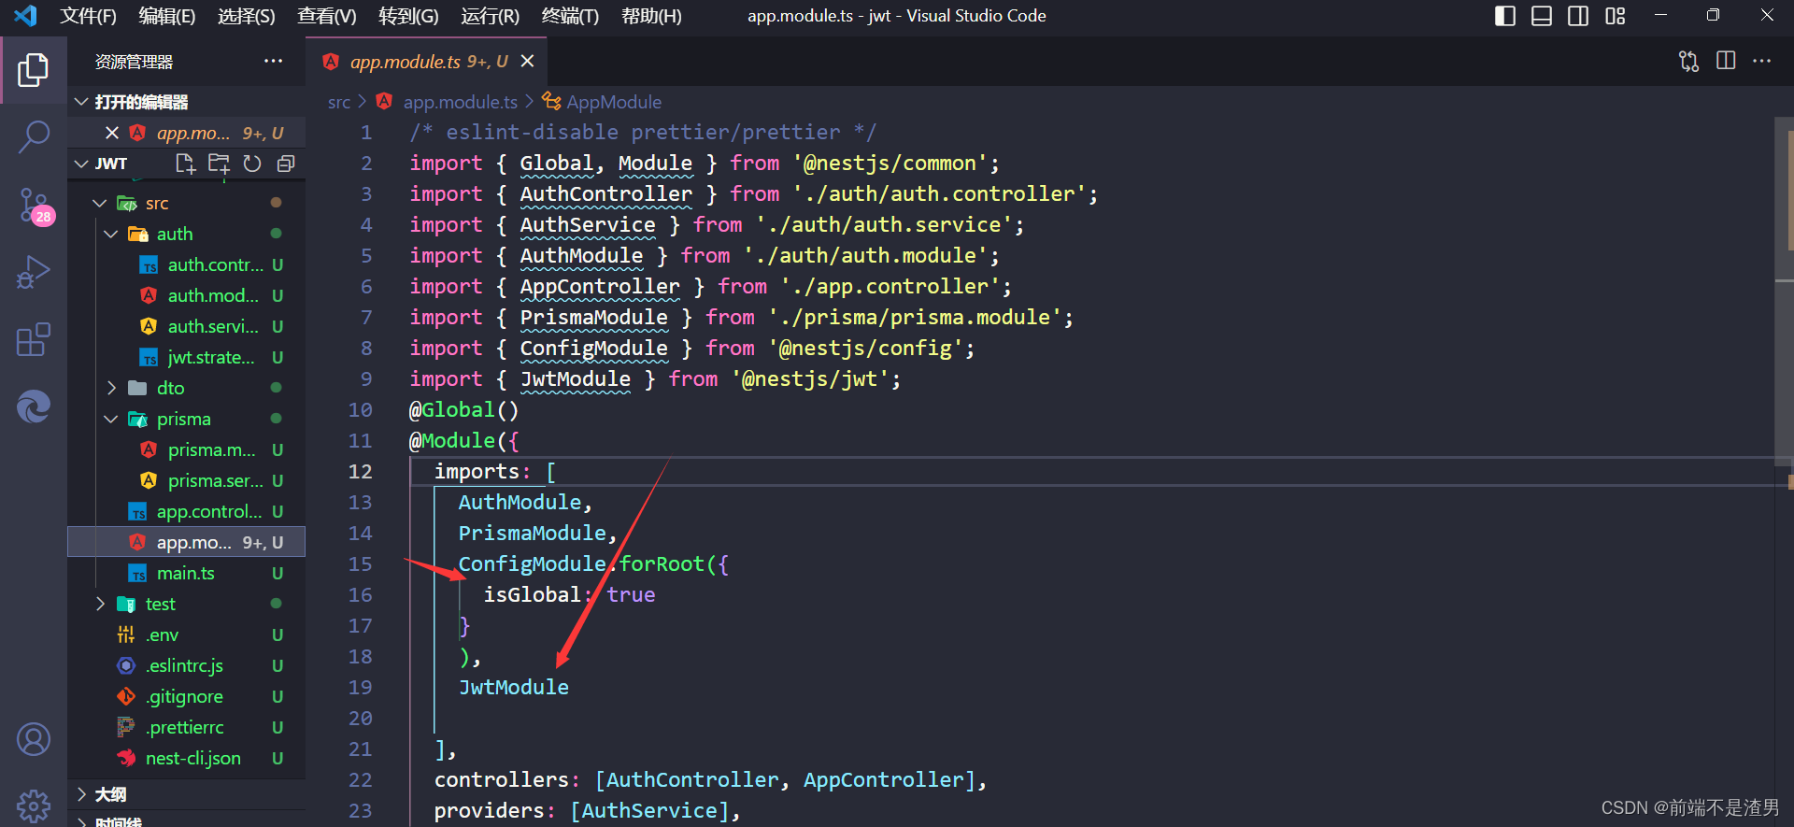
Task: Click the New Folder icon in JWT header
Action: [219, 164]
